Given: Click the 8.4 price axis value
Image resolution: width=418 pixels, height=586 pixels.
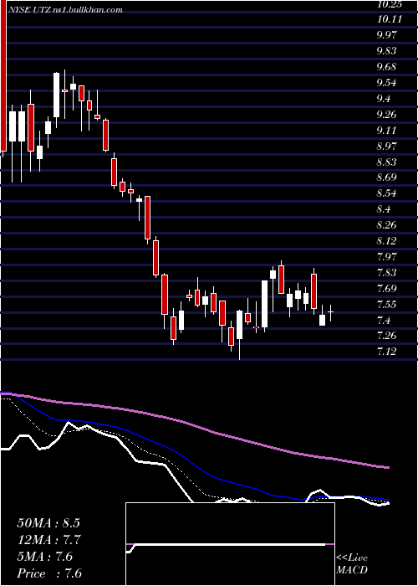Looking at the screenshot, I should [x=384, y=209].
